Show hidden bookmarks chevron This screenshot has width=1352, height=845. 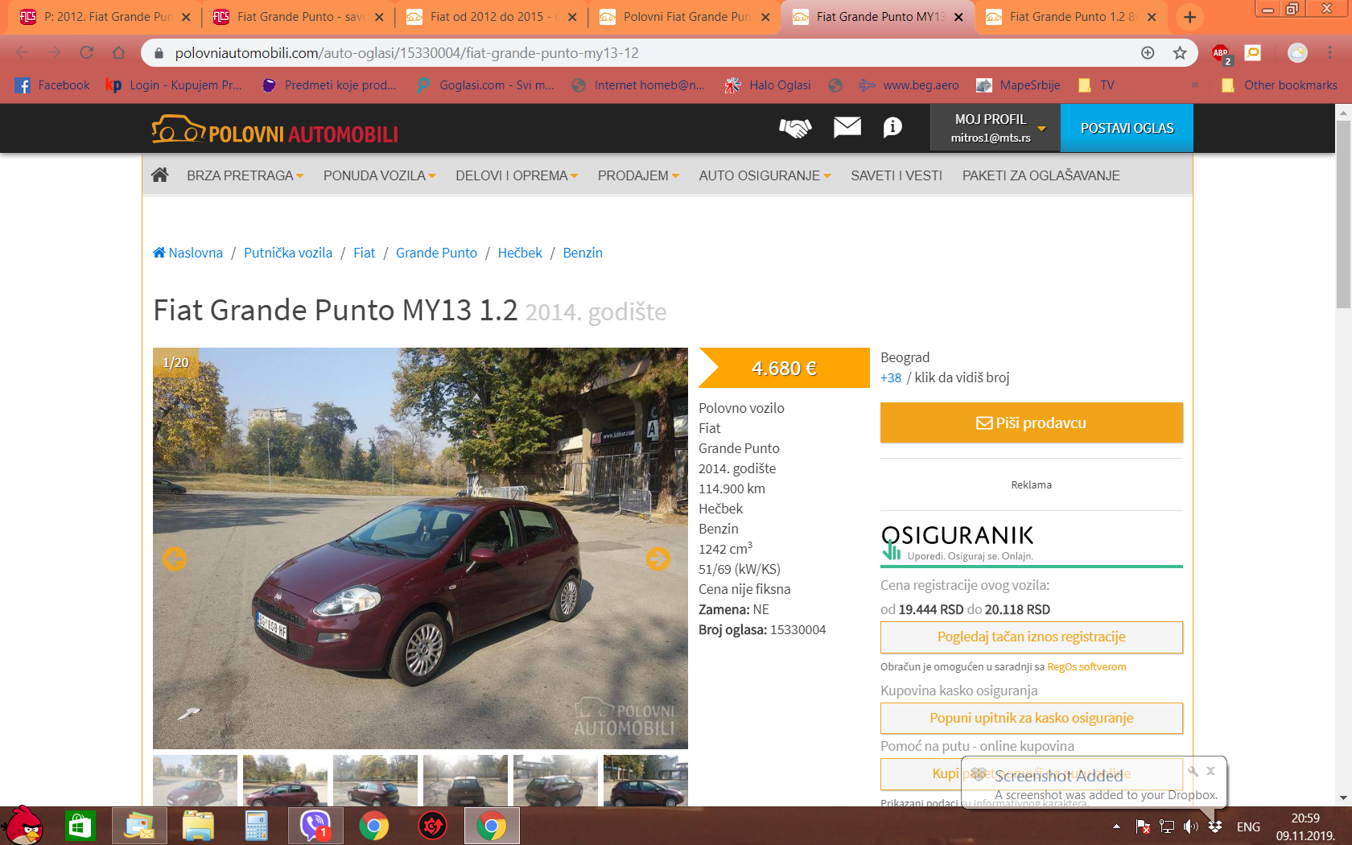point(1195,84)
